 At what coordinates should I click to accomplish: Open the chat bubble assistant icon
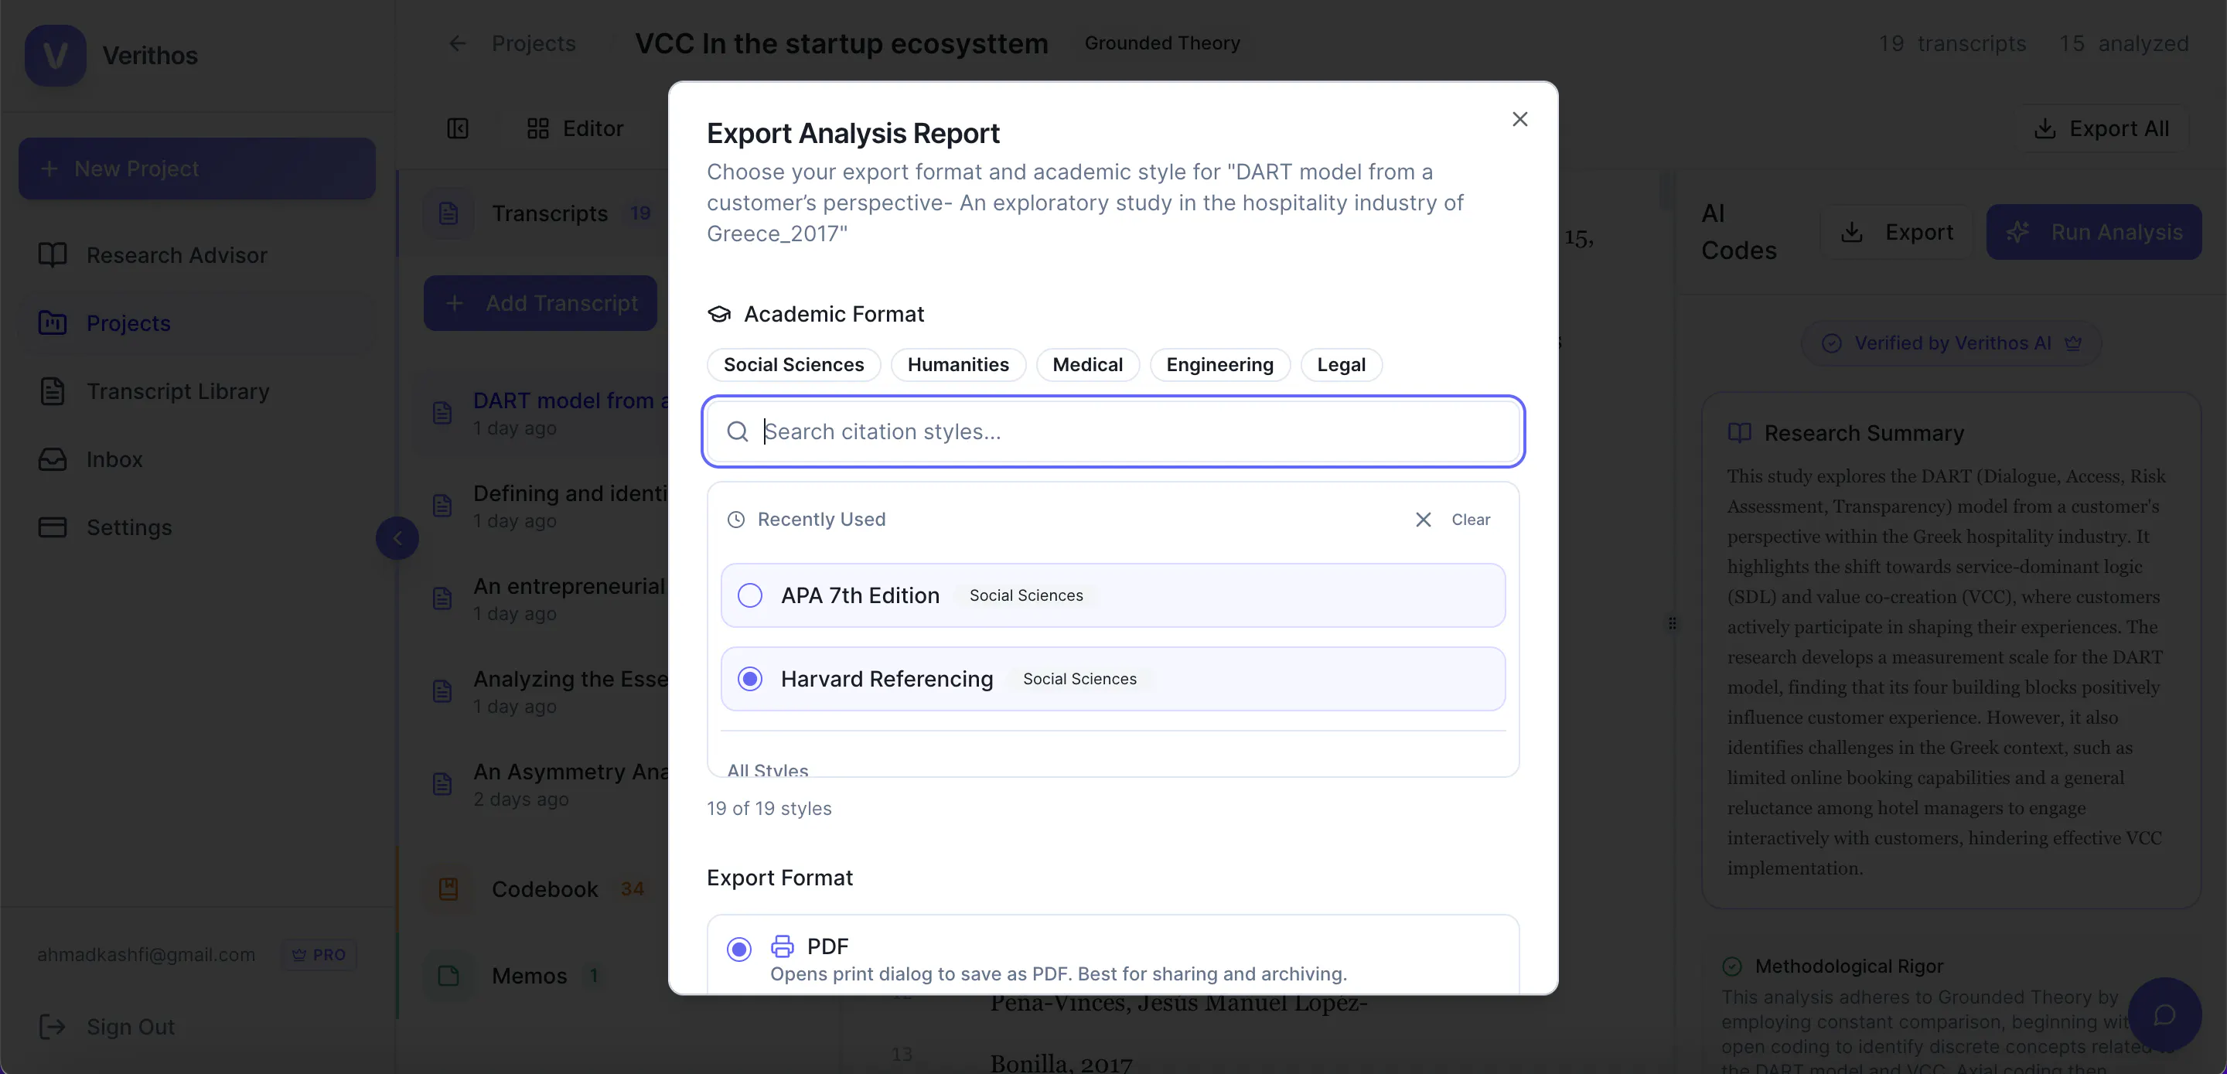(x=2164, y=1014)
